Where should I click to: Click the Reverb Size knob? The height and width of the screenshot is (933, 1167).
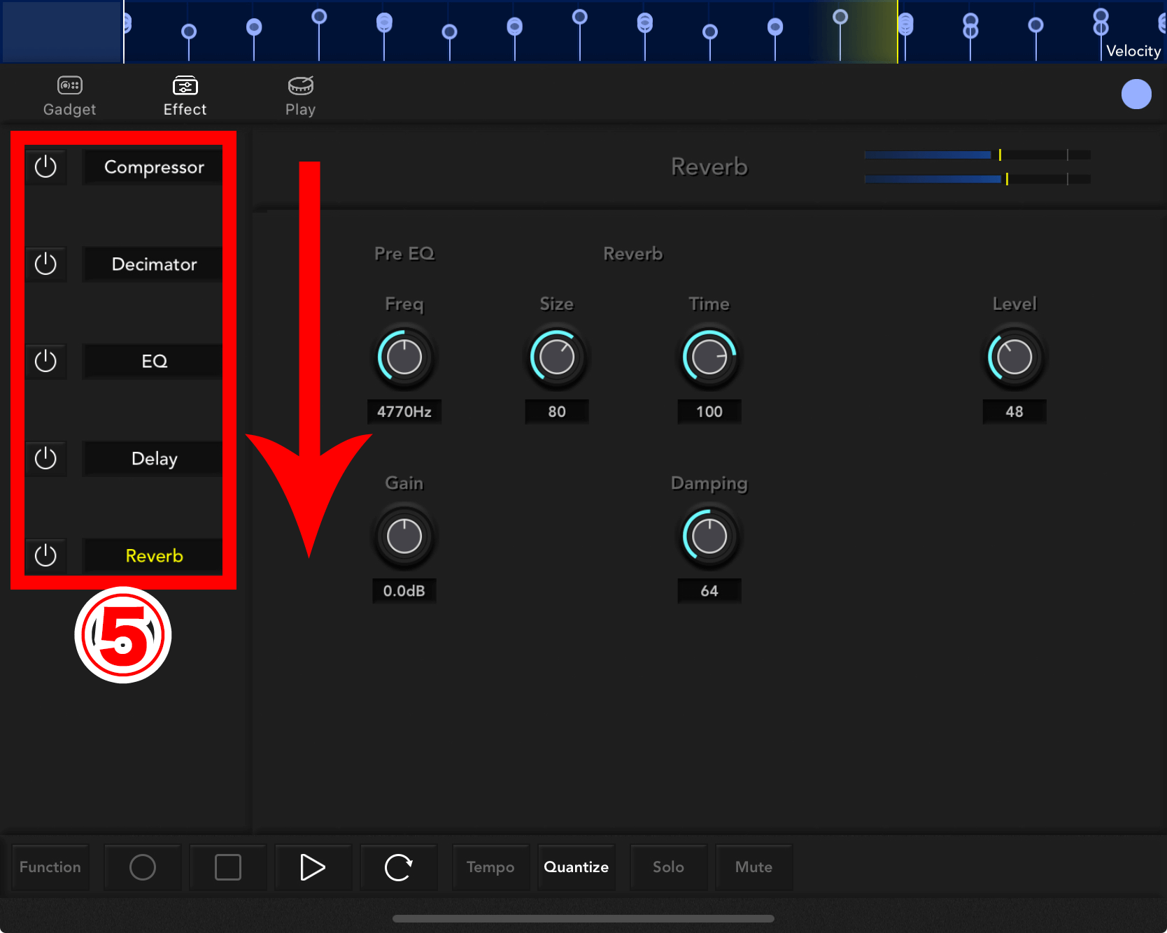(x=557, y=357)
